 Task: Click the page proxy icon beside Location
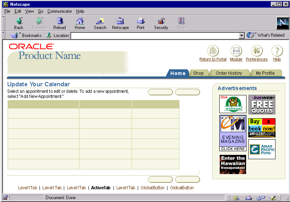[x=49, y=35]
